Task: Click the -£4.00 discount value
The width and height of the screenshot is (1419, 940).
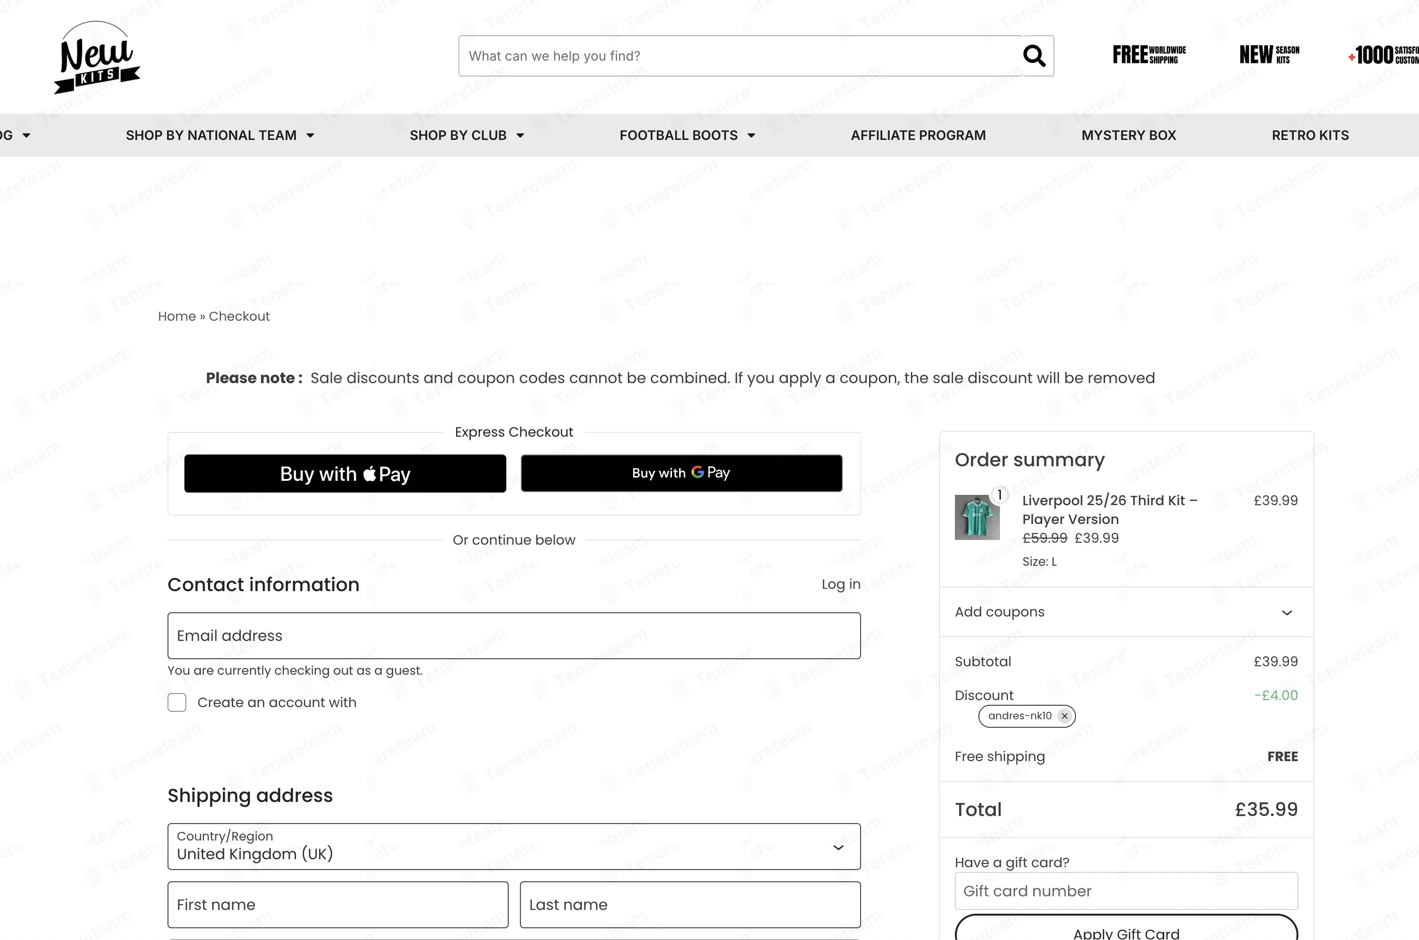Action: [x=1276, y=695]
